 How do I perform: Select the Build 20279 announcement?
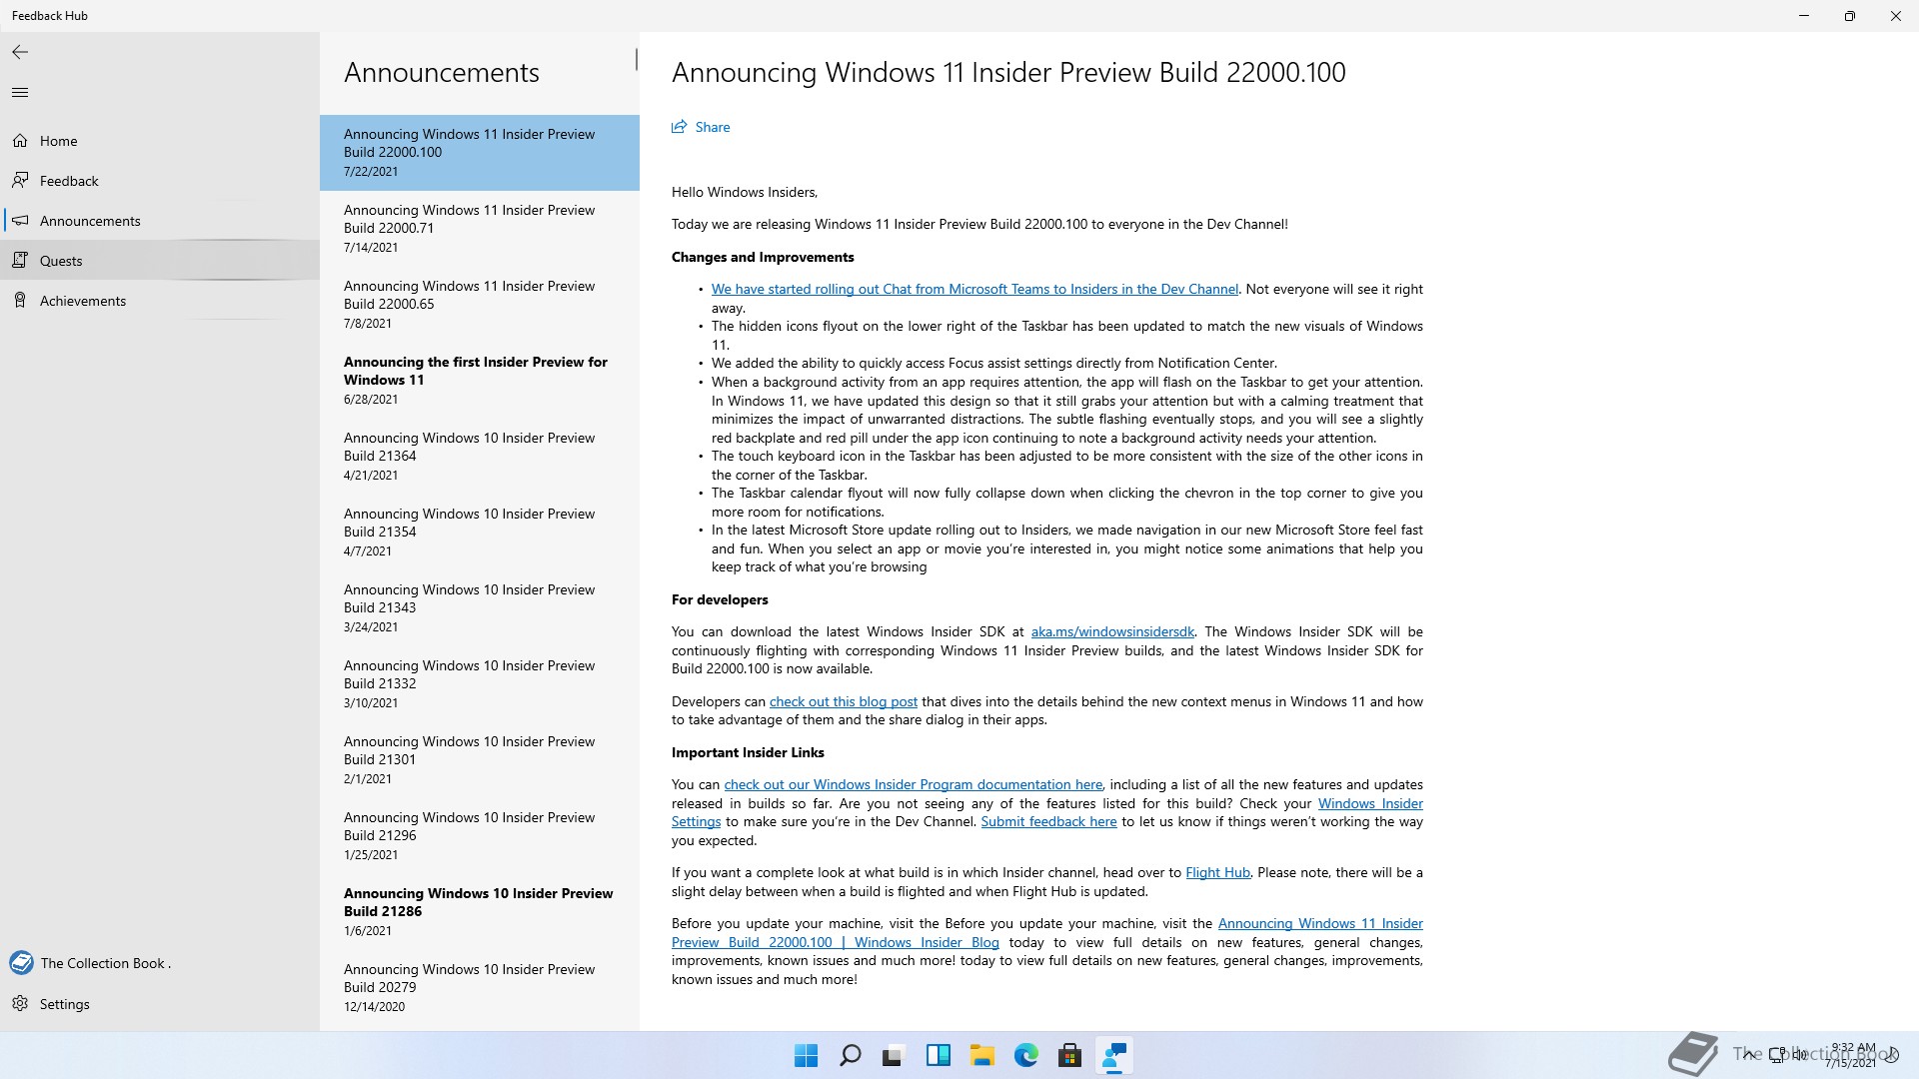point(480,988)
